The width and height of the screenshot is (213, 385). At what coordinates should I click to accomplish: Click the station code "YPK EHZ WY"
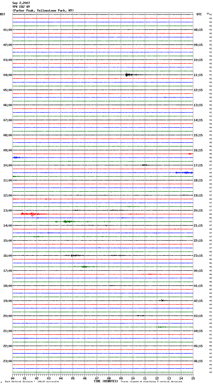21,7
